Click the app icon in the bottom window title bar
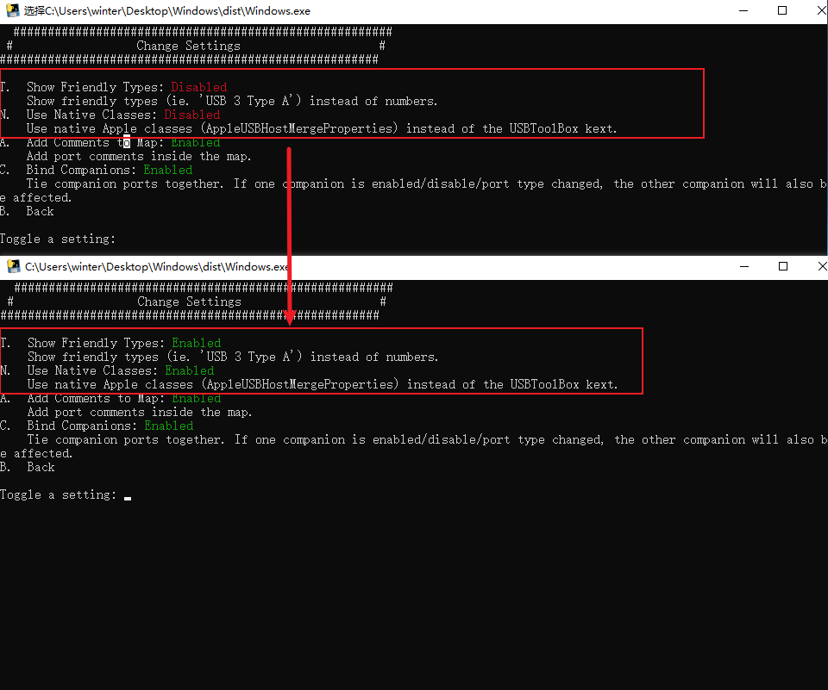Image resolution: width=828 pixels, height=690 pixels. tap(13, 267)
